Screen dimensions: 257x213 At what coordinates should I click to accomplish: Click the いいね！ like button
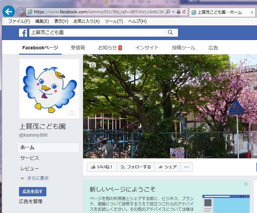pyautogui.click(x=102, y=167)
